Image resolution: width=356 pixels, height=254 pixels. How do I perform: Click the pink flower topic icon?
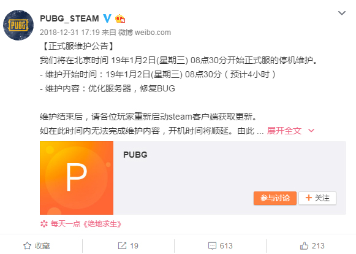click(44, 224)
